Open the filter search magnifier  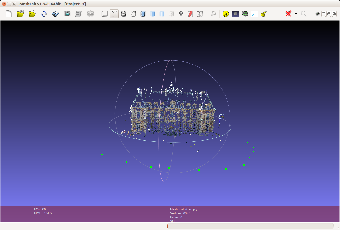click(x=304, y=14)
